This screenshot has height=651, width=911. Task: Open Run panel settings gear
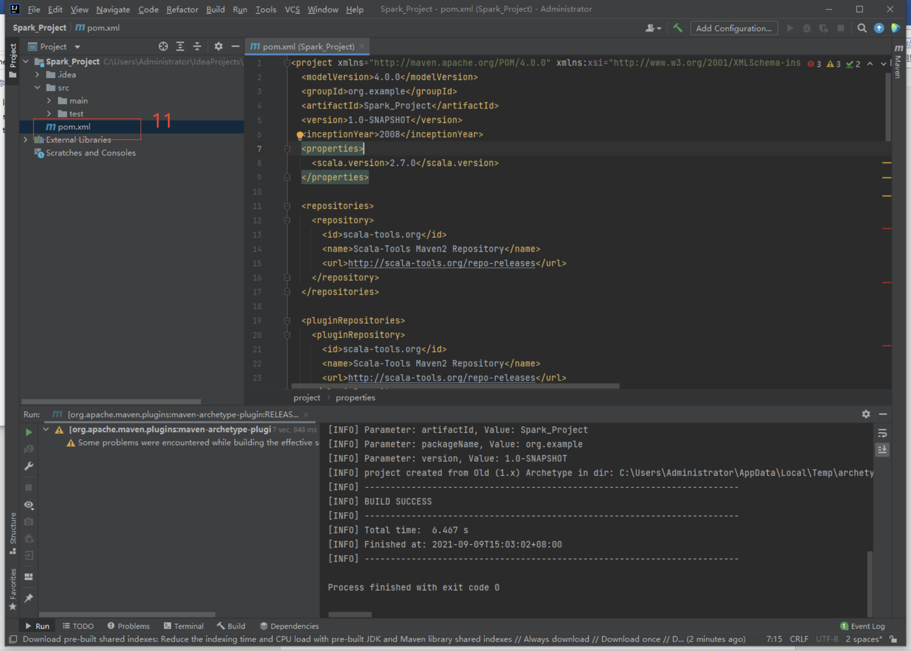tap(865, 414)
